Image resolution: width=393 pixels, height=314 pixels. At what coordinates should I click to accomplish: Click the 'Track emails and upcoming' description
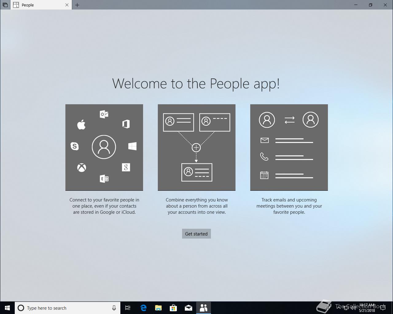(x=289, y=206)
